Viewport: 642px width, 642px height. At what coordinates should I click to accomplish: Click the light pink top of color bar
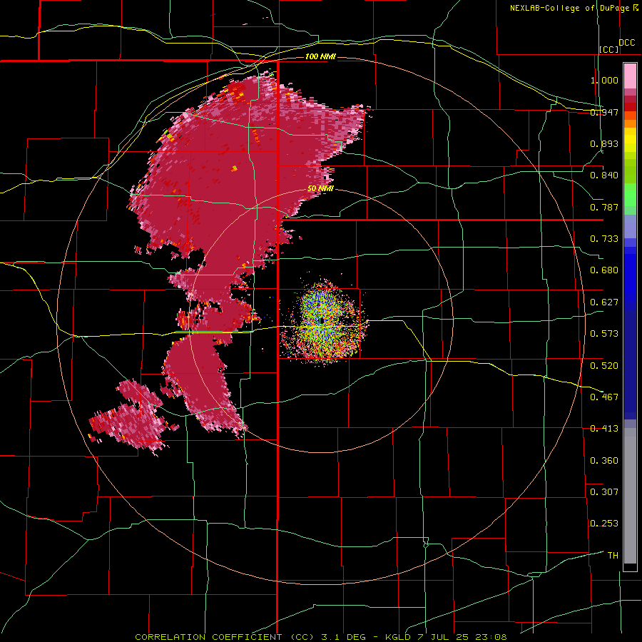click(x=630, y=76)
